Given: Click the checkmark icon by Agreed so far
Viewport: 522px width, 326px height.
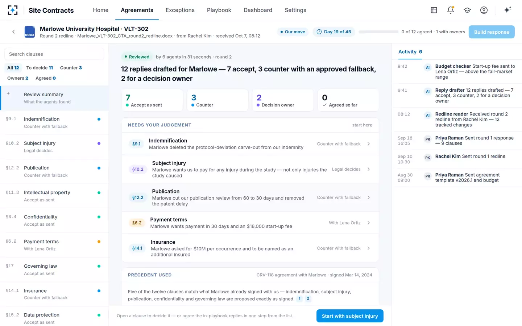Looking at the screenshot, I should [324, 105].
